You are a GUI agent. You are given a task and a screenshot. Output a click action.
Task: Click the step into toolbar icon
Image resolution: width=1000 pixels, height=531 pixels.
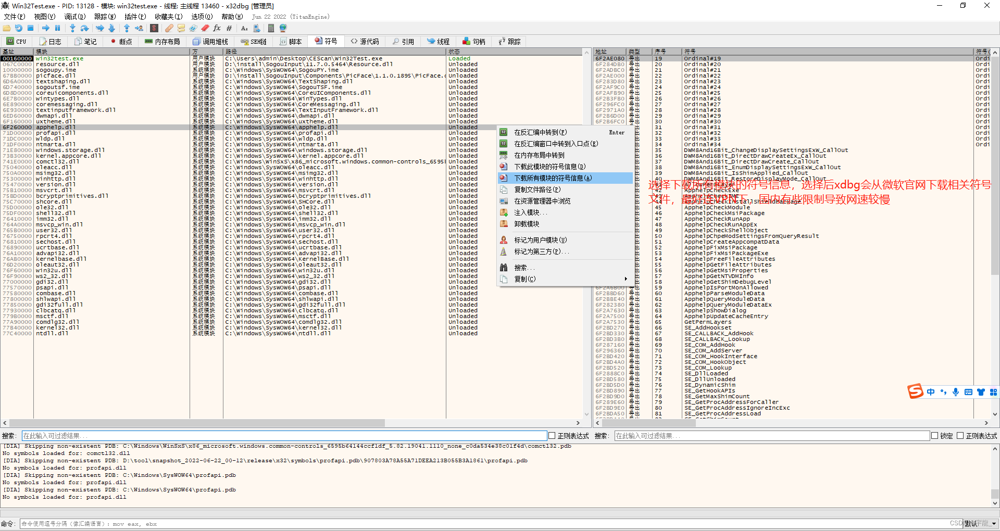click(73, 28)
